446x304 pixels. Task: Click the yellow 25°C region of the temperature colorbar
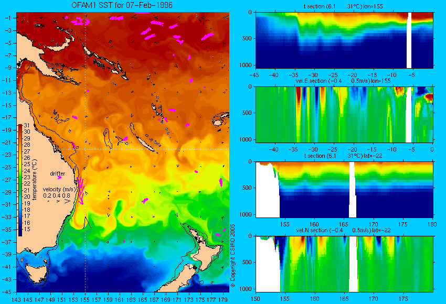point(20,164)
